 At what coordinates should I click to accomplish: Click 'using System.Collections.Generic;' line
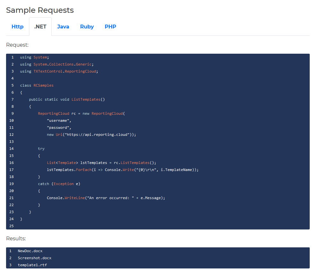click(x=57, y=65)
